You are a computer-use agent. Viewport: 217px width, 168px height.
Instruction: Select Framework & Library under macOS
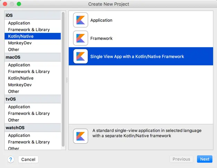[33, 72]
